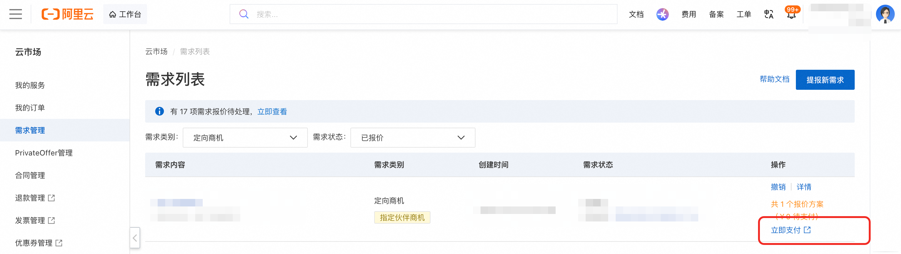Click the search magnifier icon
This screenshot has width=901, height=254.
point(243,14)
